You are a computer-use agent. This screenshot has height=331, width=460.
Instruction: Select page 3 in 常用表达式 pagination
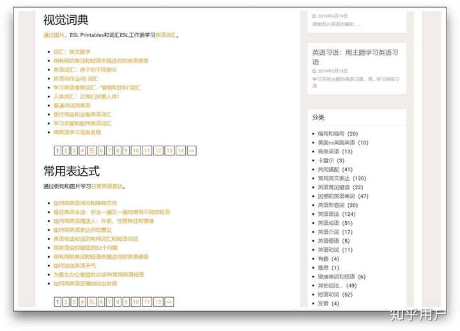[74, 302]
